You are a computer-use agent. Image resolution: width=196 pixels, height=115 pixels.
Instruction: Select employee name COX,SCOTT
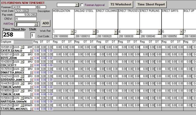coord(15,65)
